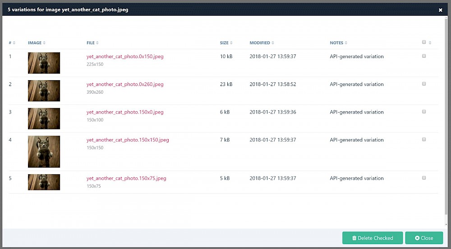451x249 pixels.
Task: Tick the checkbox for 150x150 variation
Action: point(424,140)
